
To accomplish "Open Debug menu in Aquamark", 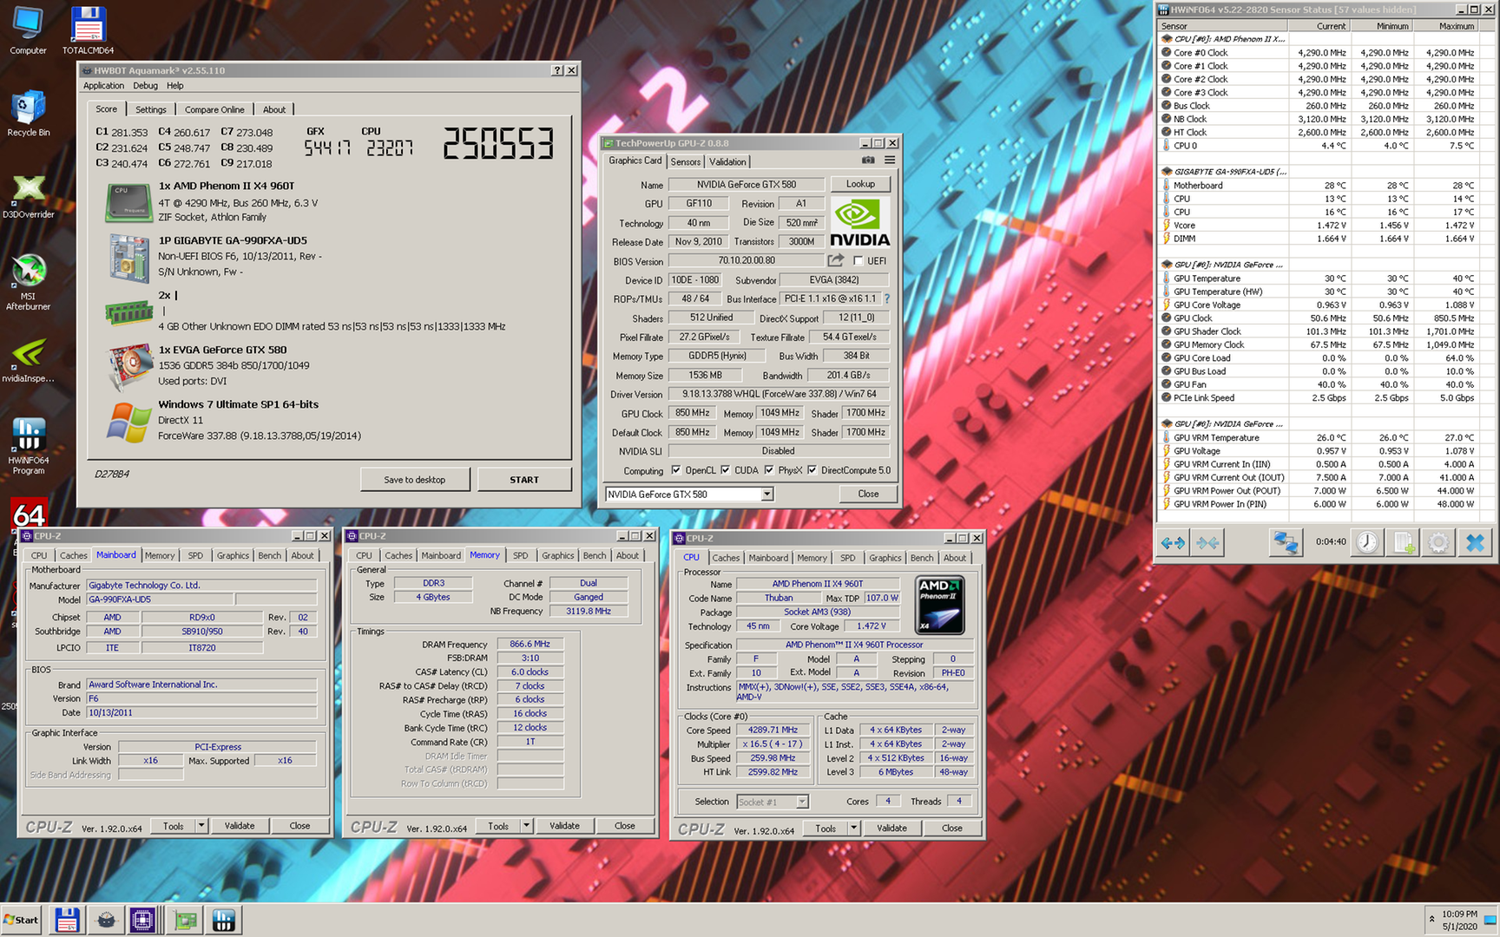I will [145, 86].
